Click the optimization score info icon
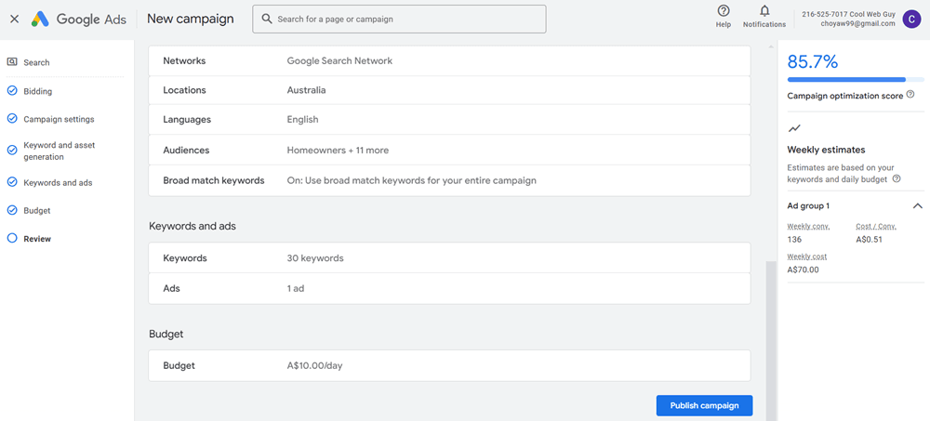This screenshot has width=930, height=421. (910, 95)
